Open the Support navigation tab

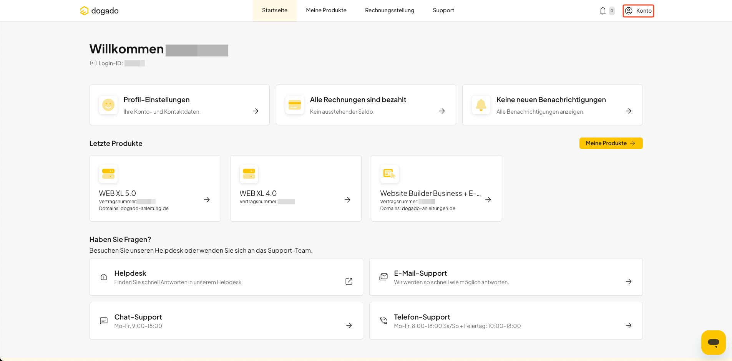[x=443, y=10]
